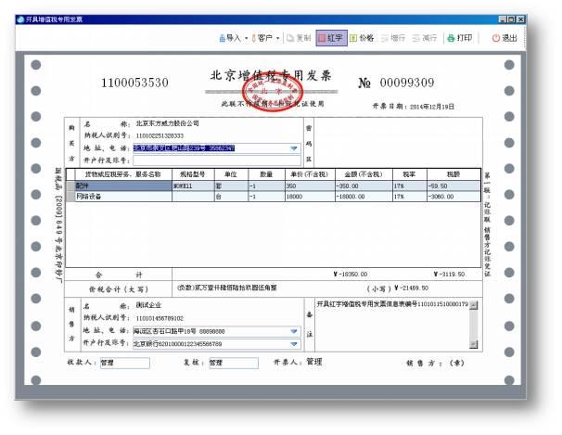Click tax amount cell -59.50
562x435 pixels.
[x=453, y=186]
